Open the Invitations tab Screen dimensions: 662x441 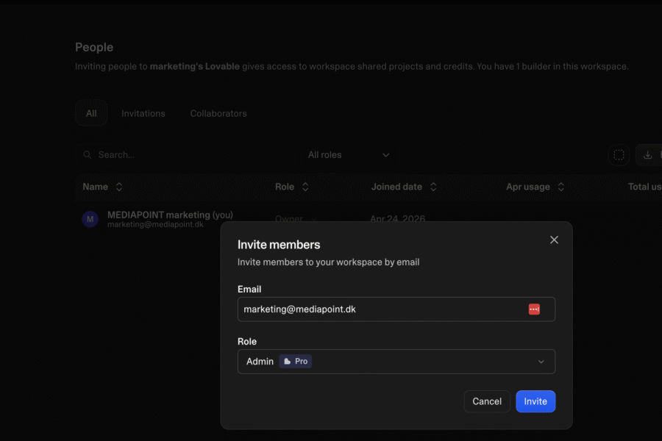[x=143, y=113]
